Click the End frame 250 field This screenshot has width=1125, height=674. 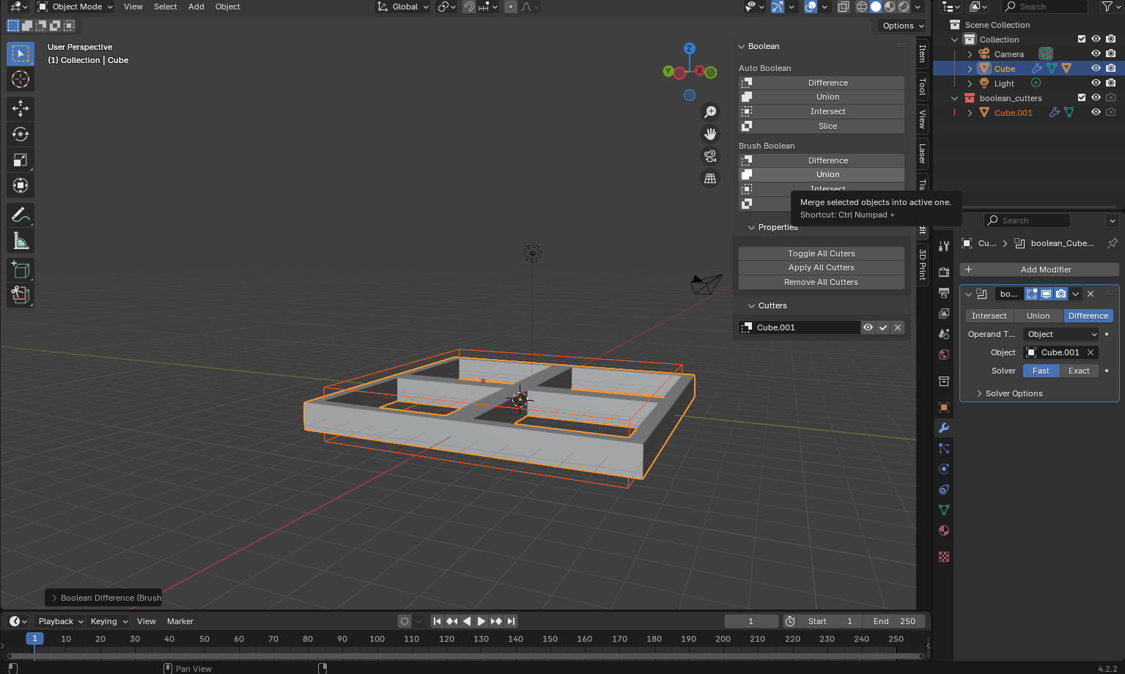tap(893, 621)
